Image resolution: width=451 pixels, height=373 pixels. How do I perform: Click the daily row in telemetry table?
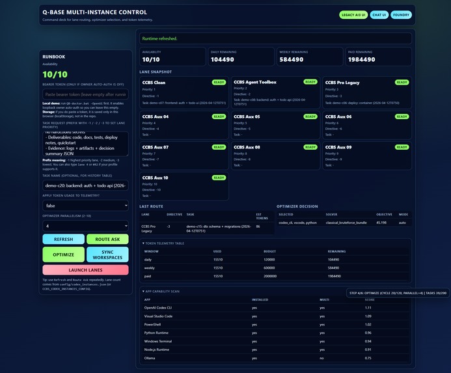pyautogui.click(x=275, y=260)
